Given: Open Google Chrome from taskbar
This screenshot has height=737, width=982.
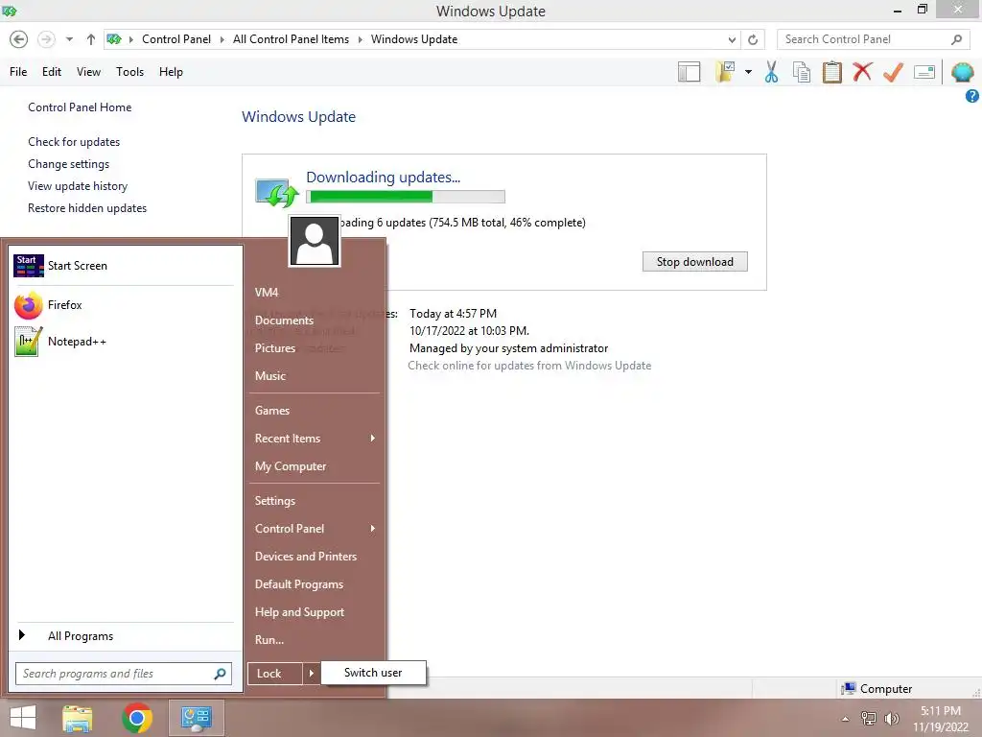Looking at the screenshot, I should [136, 718].
